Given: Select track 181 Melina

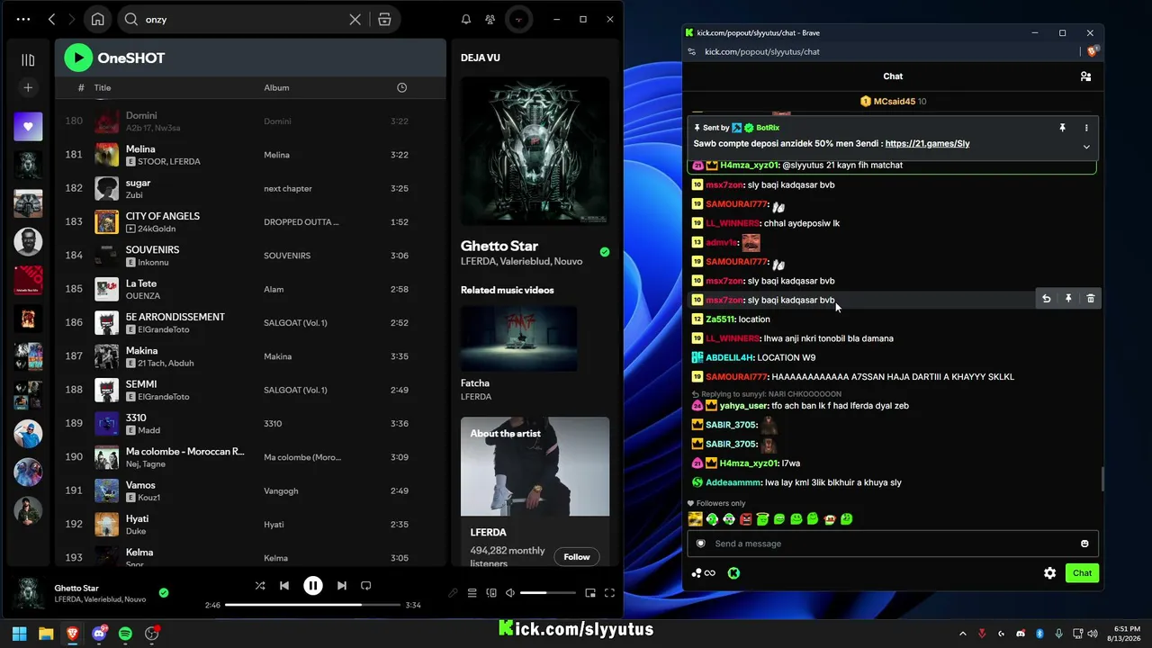Looking at the screenshot, I should pyautogui.click(x=250, y=155).
